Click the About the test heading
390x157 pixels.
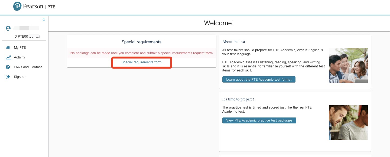[x=234, y=42]
